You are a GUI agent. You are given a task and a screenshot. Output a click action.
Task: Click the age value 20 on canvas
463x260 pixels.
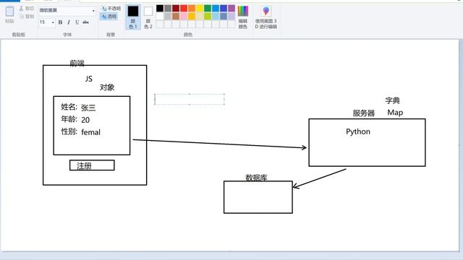coord(85,120)
